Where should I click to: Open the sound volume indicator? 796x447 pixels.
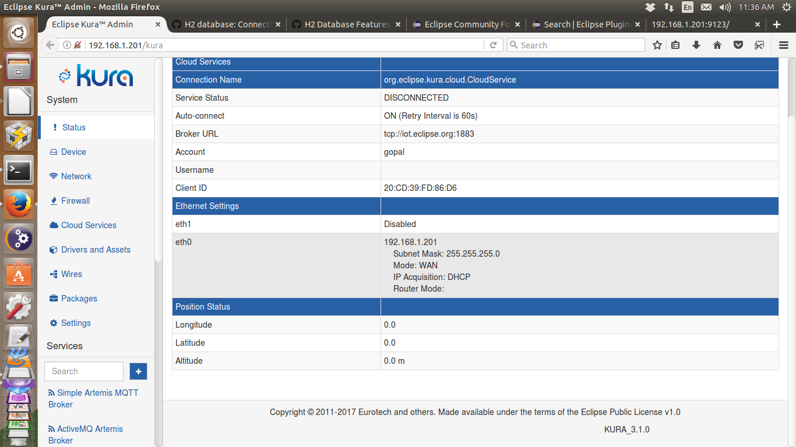[x=725, y=7]
